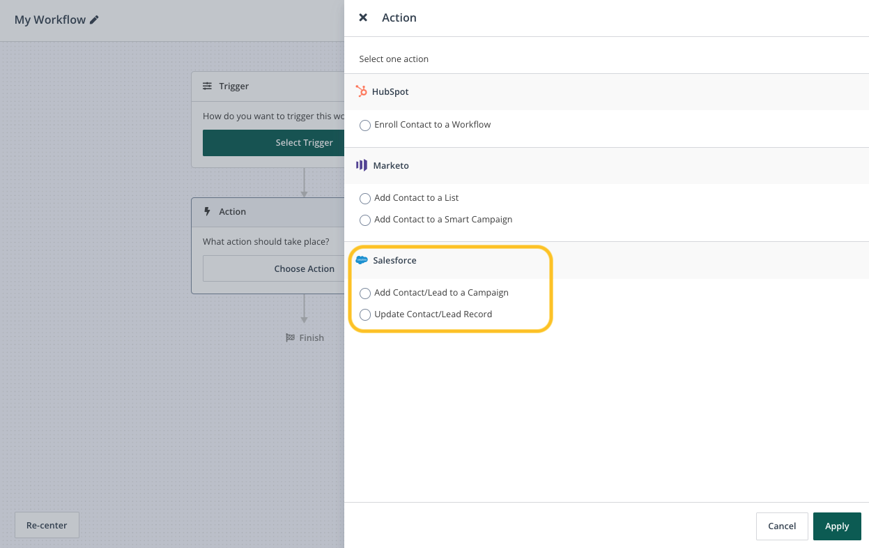The height and width of the screenshot is (548, 869).
Task: Click the Finish label in workflow
Action: 312,337
